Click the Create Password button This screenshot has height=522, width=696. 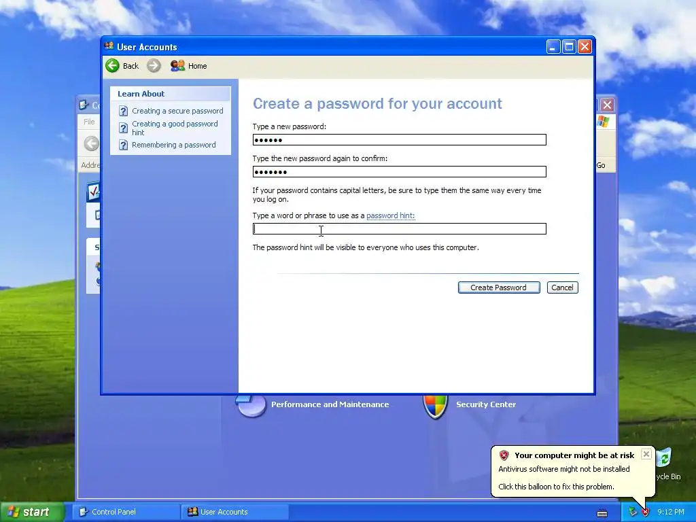point(499,288)
